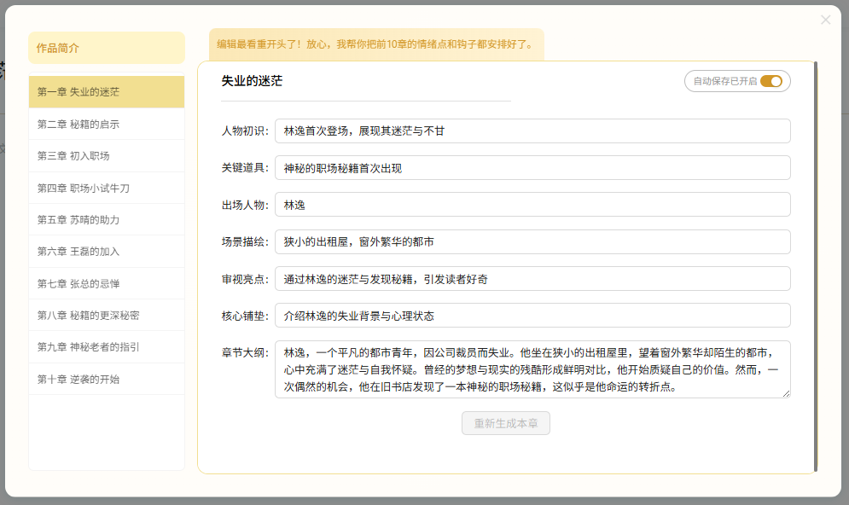Focus the 场景描绘 input field
The height and width of the screenshot is (505, 849).
pos(532,242)
